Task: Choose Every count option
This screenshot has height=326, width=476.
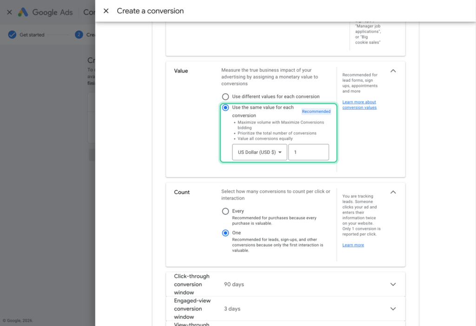Action: [225, 211]
